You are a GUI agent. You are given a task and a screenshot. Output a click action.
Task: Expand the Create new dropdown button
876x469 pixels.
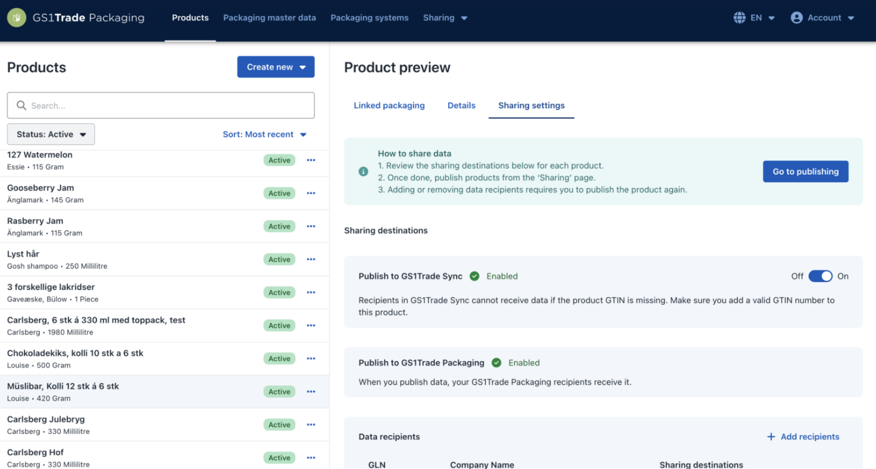(276, 67)
